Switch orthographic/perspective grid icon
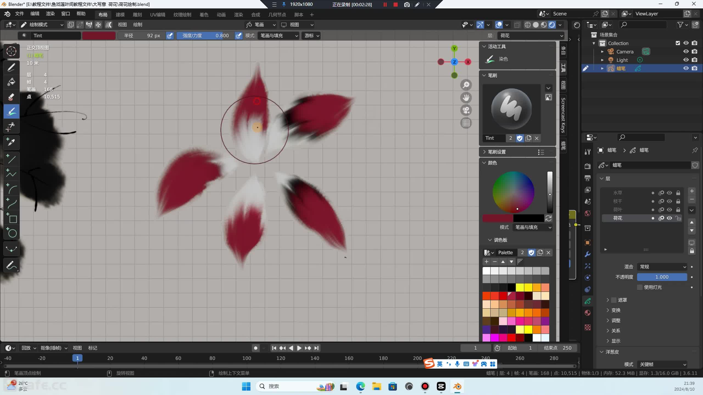 coord(466,123)
